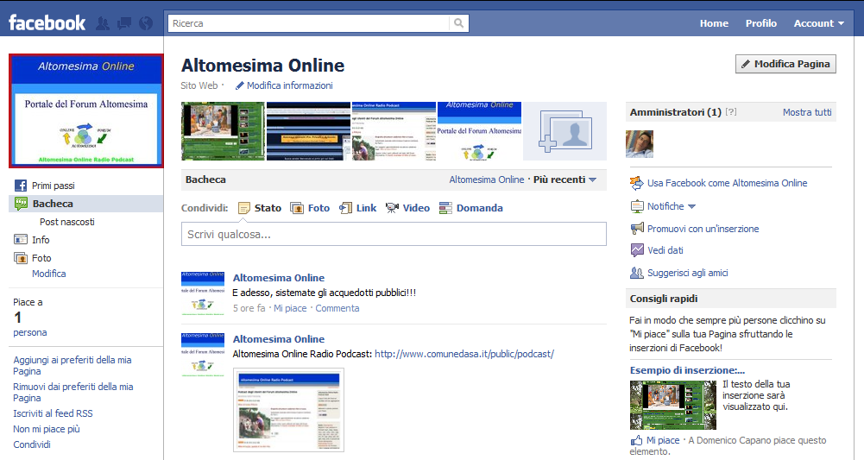Click Mi piace on the acquedotti post
The width and height of the screenshot is (864, 460).
[290, 308]
